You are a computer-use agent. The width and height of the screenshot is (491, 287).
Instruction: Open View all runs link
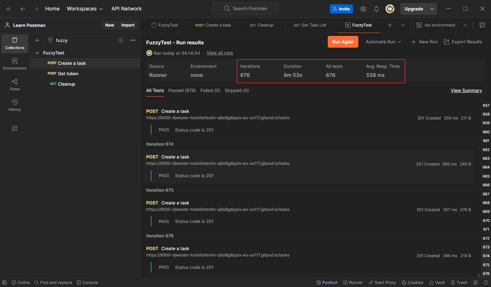tap(220, 53)
